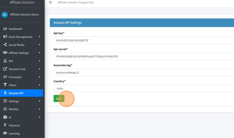
Task: Expand Affiliate Settings submenu chevron
Action: (x=39, y=53)
